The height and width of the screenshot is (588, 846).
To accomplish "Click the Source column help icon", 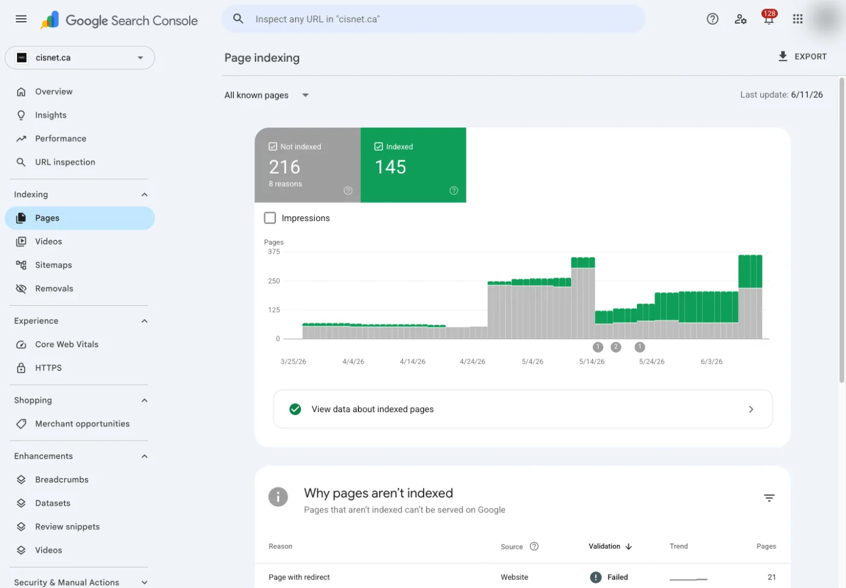I will (534, 546).
